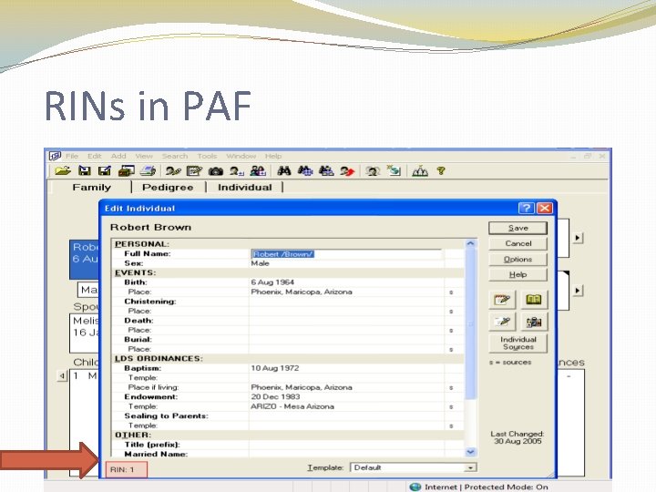Open the notes notepad-with-pencil button
This screenshot has height=492, width=656.
click(x=502, y=300)
